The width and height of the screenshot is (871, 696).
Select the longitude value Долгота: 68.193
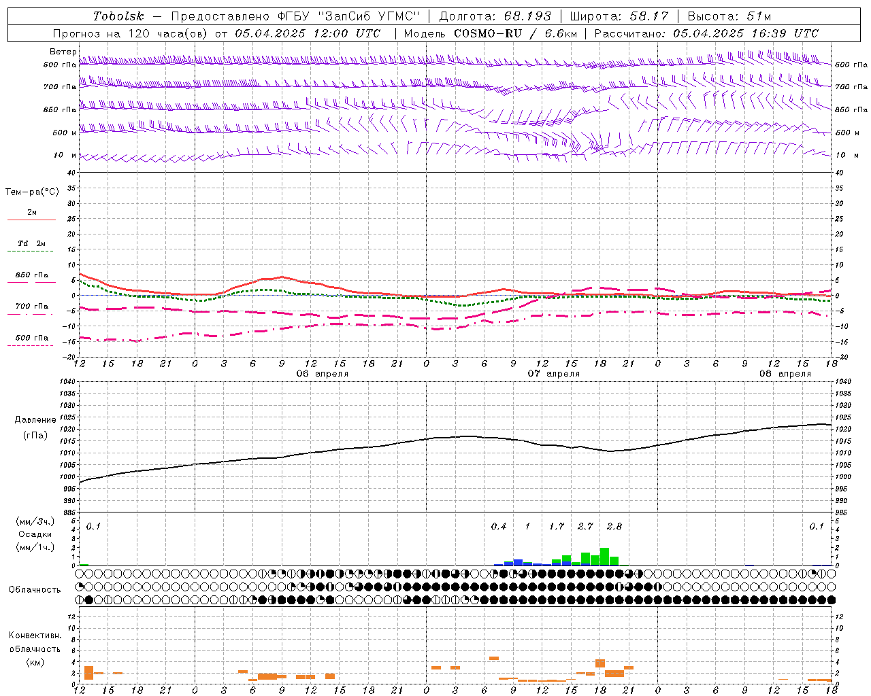495,16
